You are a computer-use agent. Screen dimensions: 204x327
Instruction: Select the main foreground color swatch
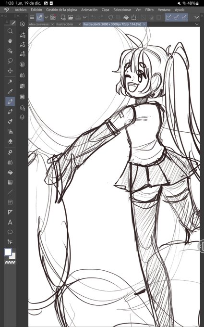pyautogui.click(x=8, y=252)
